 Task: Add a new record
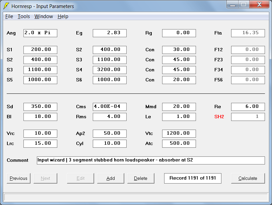coord(111,178)
